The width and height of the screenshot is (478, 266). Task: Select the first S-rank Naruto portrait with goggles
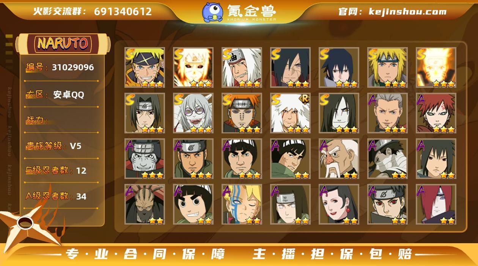[x=145, y=68]
